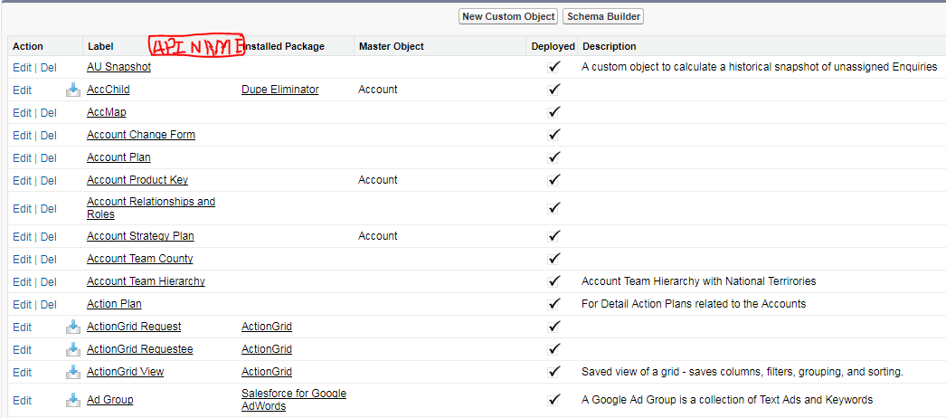Open ActionGrid package link in ActionGrid View row
946x418 pixels.
pyautogui.click(x=266, y=372)
